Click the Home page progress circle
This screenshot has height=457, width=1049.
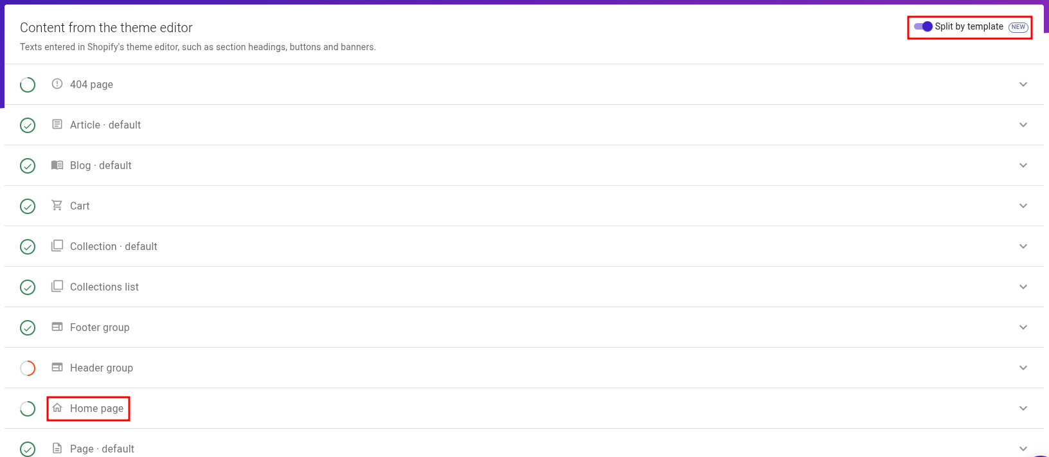point(28,409)
